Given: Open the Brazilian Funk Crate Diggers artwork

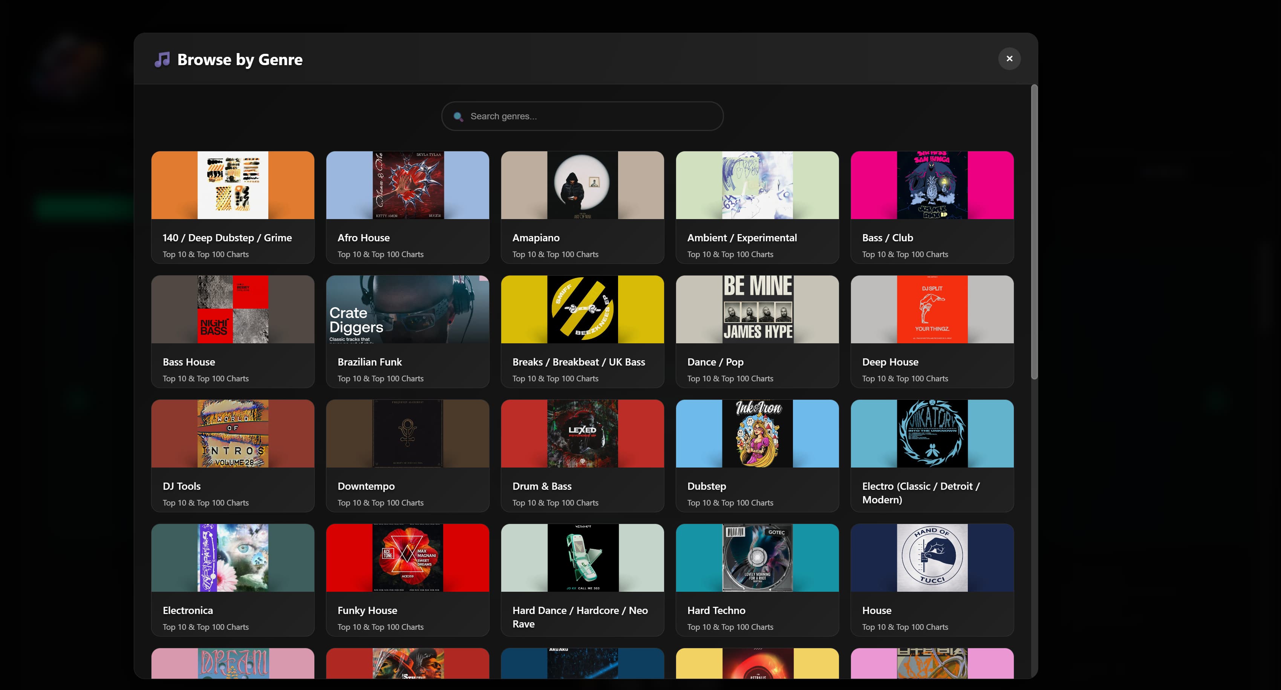Looking at the screenshot, I should (x=408, y=309).
